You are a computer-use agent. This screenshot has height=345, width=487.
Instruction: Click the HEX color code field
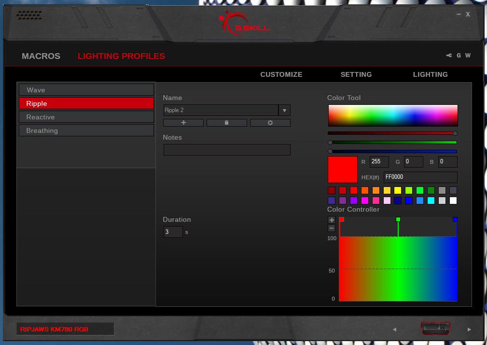tap(420, 177)
